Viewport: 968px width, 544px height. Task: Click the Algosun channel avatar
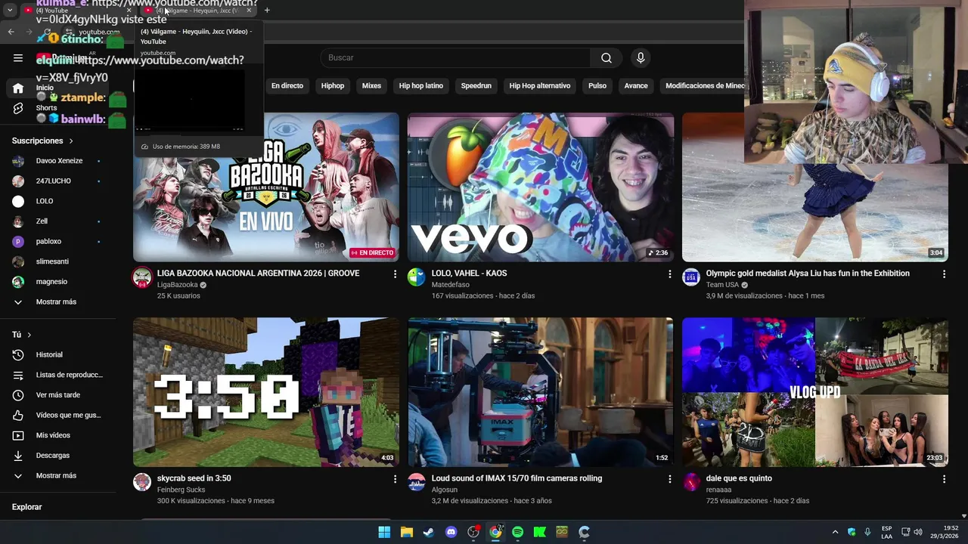(x=417, y=482)
